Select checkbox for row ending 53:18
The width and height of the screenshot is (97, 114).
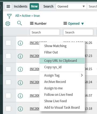[x=8, y=109]
